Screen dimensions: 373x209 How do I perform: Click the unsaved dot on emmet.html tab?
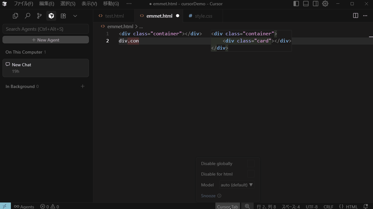[x=177, y=15]
